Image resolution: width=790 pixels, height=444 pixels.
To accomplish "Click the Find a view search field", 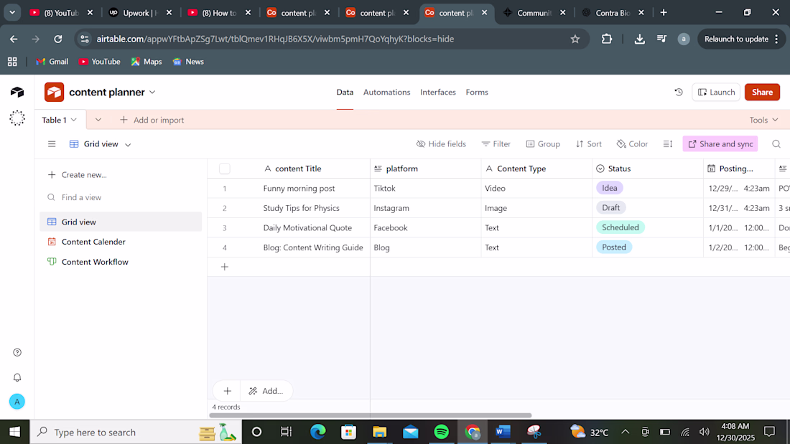I will (x=121, y=197).
